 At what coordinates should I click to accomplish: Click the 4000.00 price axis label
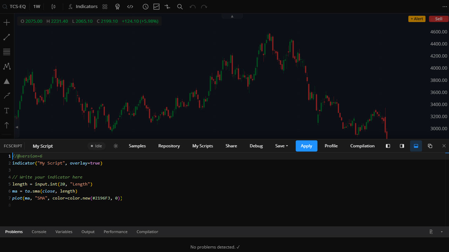438,68
